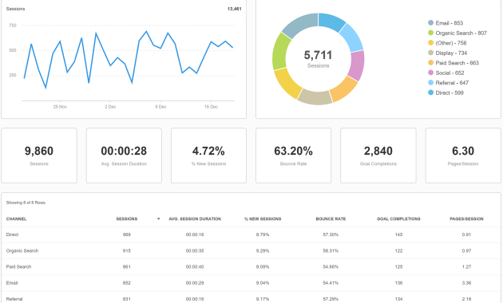Toggle the Organic Search legend dot

(x=431, y=33)
